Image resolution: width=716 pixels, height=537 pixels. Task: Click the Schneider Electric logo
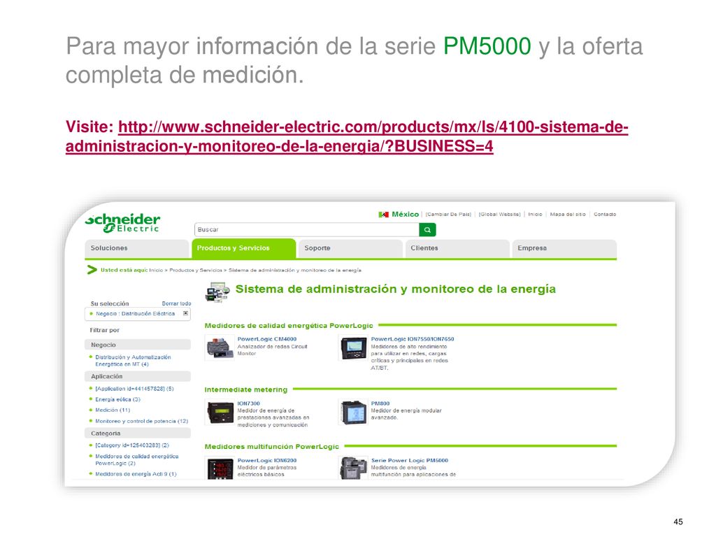(x=122, y=223)
